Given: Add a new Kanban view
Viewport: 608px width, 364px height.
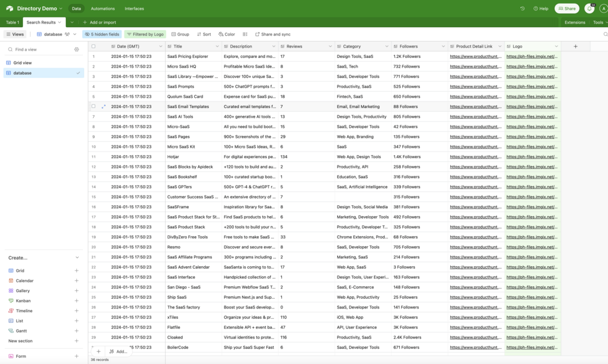Looking at the screenshot, I should 76,301.
